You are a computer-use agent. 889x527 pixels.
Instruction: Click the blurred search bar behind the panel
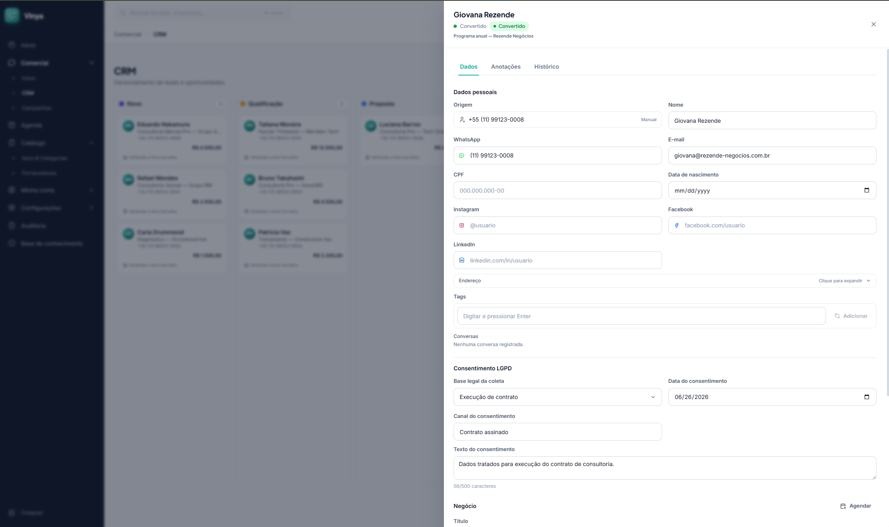click(x=203, y=13)
